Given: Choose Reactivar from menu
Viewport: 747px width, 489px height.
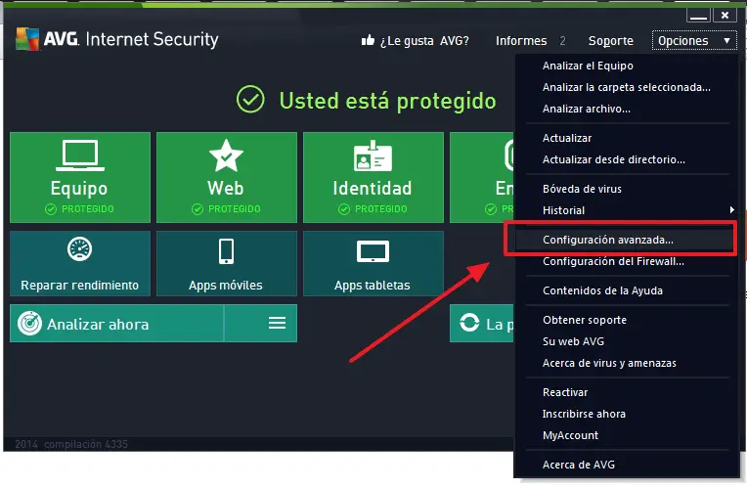Looking at the screenshot, I should point(565,392).
